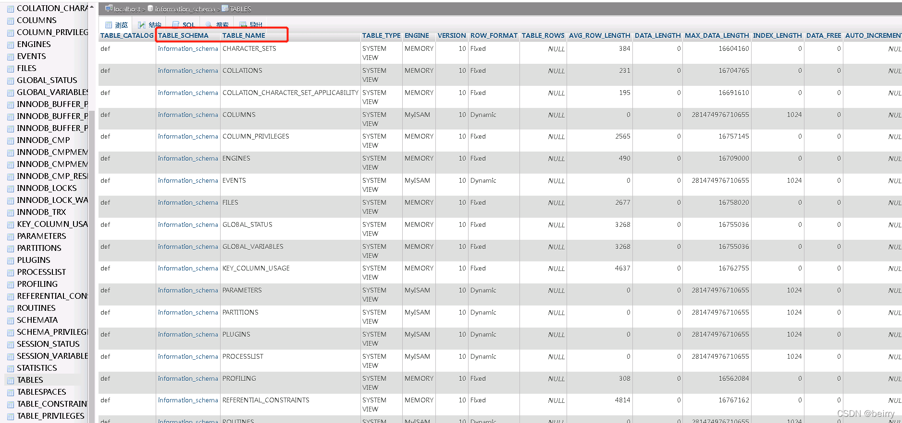Open the 导出 (Export) tab

[251, 25]
